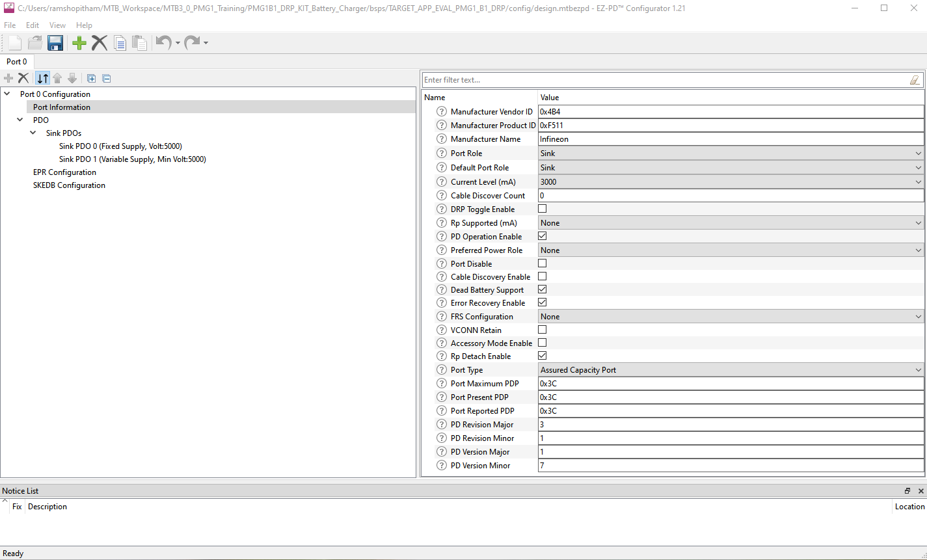Click the small gray plus in tree toolbar

point(8,78)
